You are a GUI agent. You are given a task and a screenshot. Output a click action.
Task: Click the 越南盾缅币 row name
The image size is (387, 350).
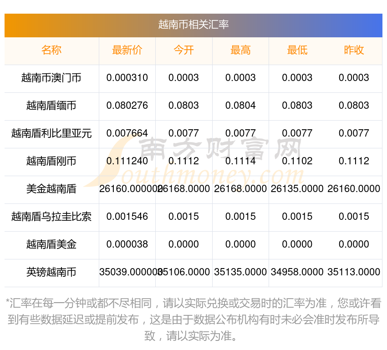click(51, 106)
